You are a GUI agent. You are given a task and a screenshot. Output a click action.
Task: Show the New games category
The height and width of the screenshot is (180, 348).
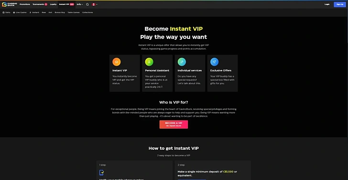pos(43,12)
